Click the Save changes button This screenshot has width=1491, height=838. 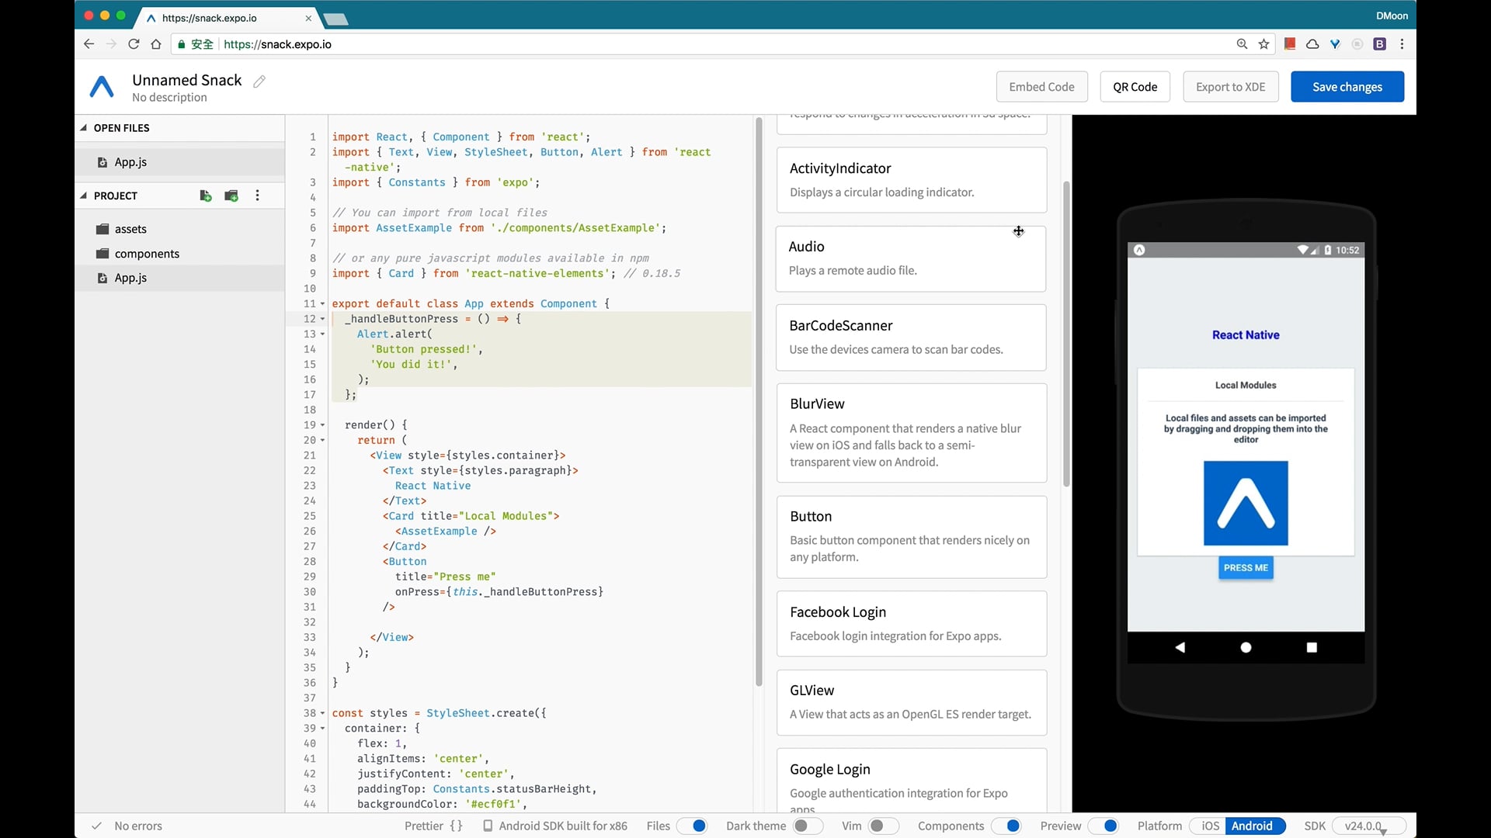click(1347, 87)
